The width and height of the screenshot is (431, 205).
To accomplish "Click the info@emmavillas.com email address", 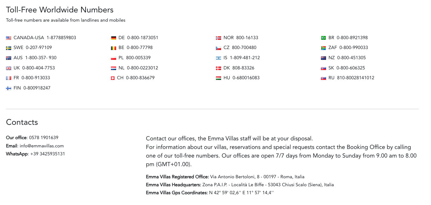I will (42, 146).
